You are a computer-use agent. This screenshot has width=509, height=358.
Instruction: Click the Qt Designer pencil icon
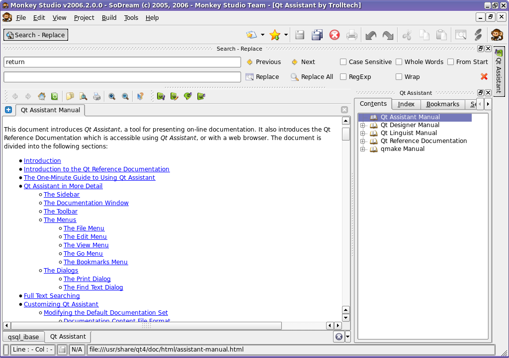[x=174, y=96]
